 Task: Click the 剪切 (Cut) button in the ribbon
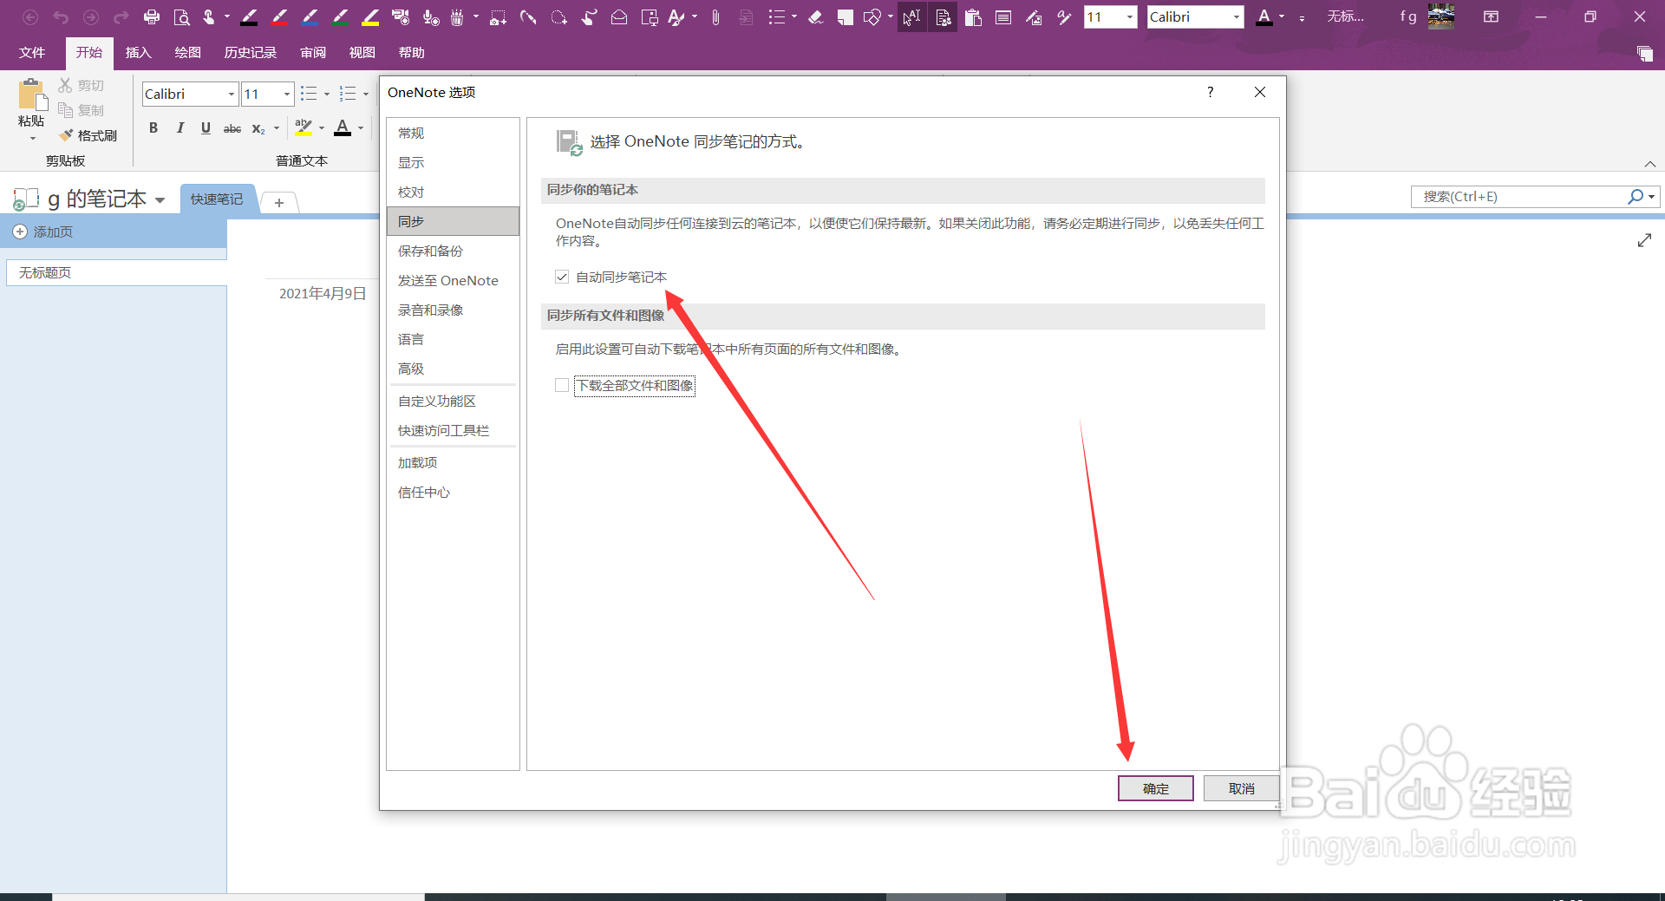tap(82, 85)
